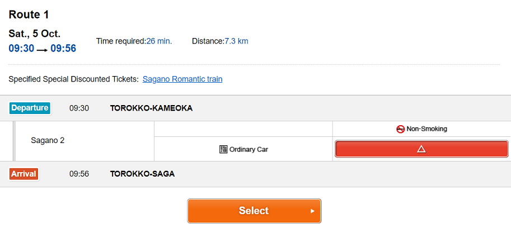This screenshot has width=511, height=228.
Task: Click the blue Departure badge
Action: click(x=30, y=108)
